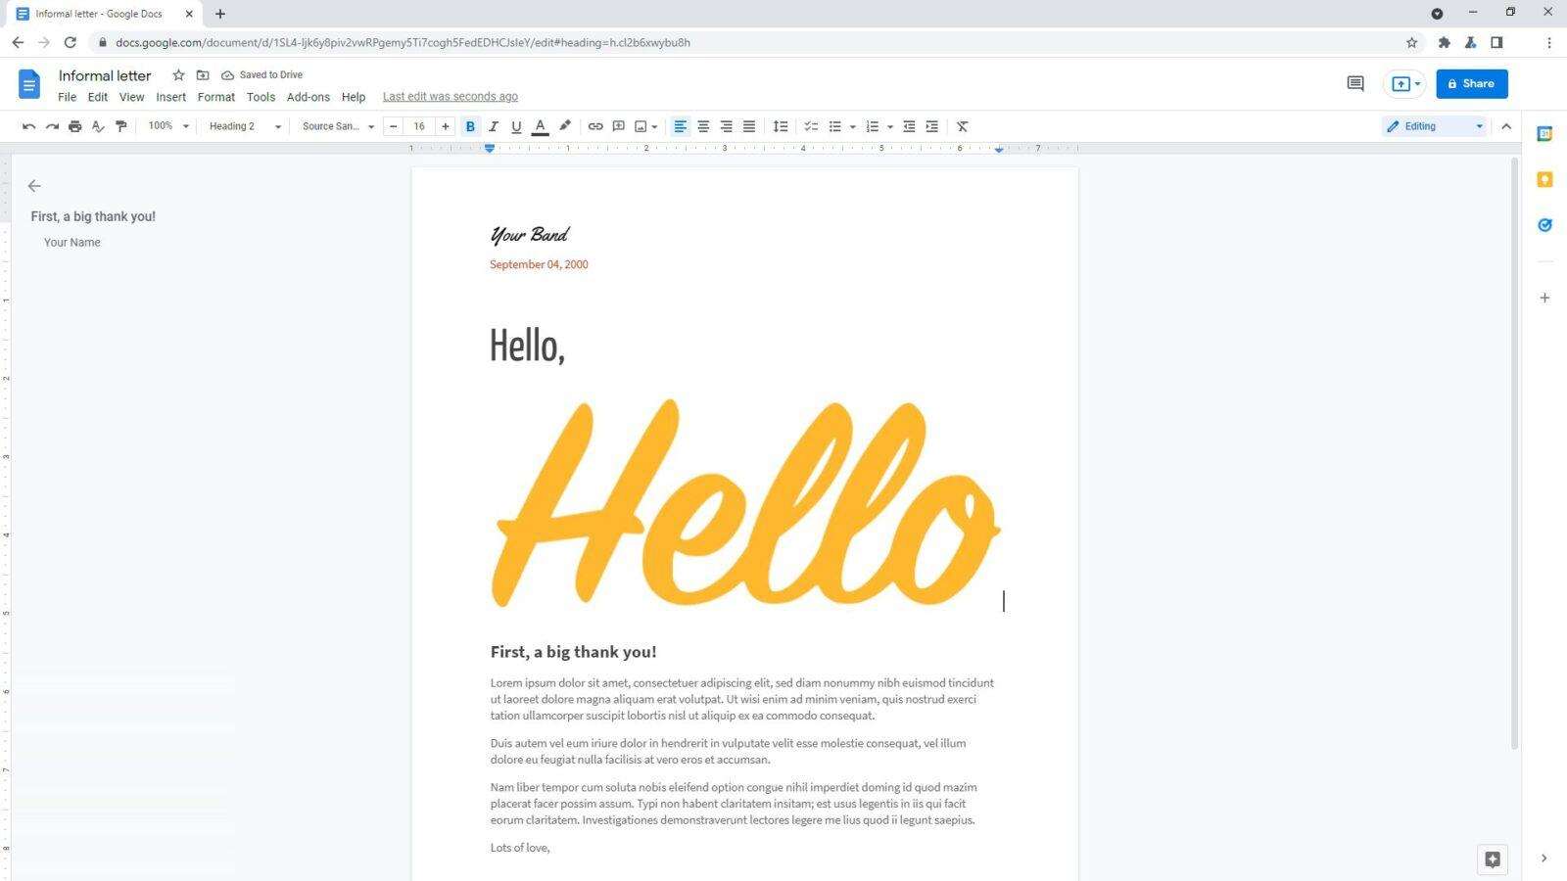Open the zoom level dropdown
Screen dimensions: 1567x881
pos(166,125)
